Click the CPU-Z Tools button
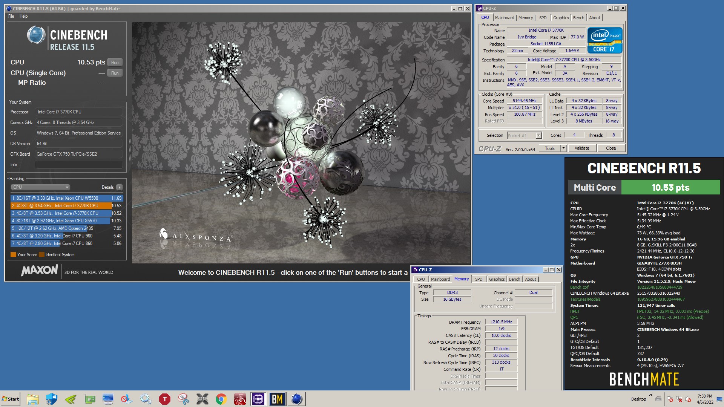 coord(550,148)
